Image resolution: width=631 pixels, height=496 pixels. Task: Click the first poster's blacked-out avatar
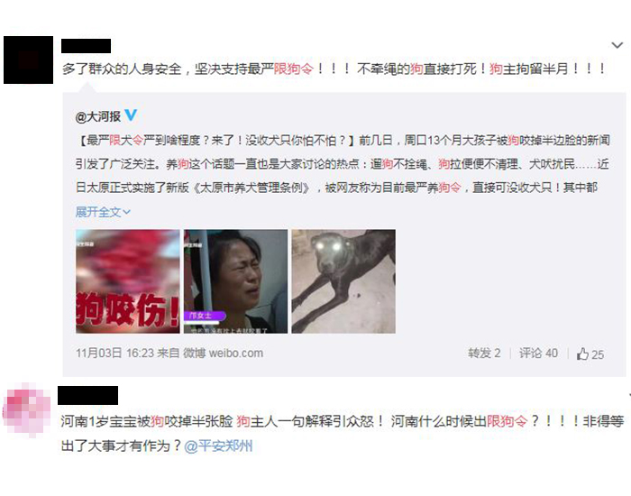pos(28,60)
